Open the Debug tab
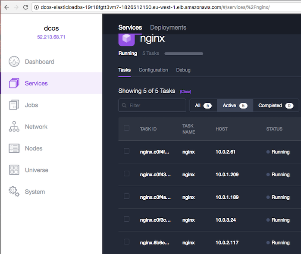This screenshot has width=301, height=254. tap(183, 70)
